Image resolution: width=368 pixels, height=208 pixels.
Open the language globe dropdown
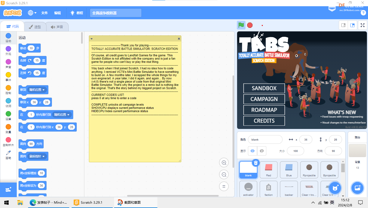[x=32, y=13]
